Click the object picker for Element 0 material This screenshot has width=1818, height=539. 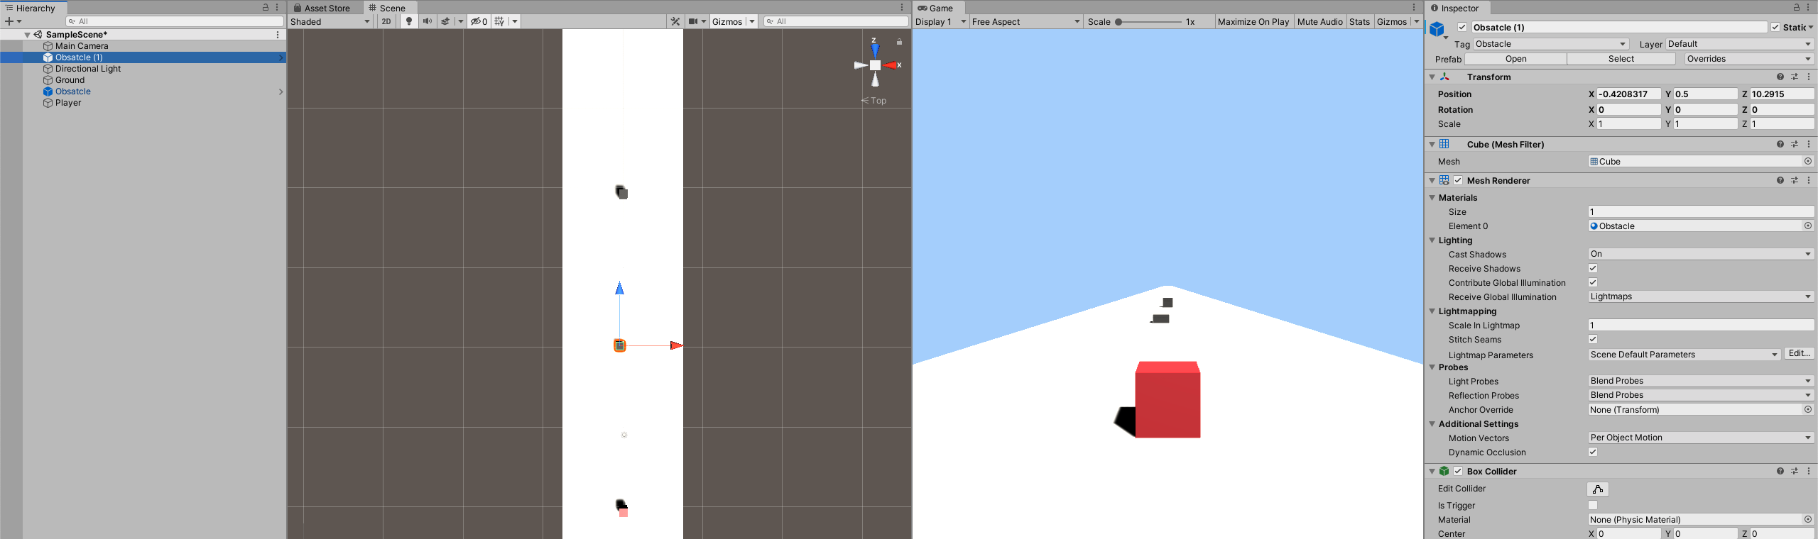(1808, 226)
